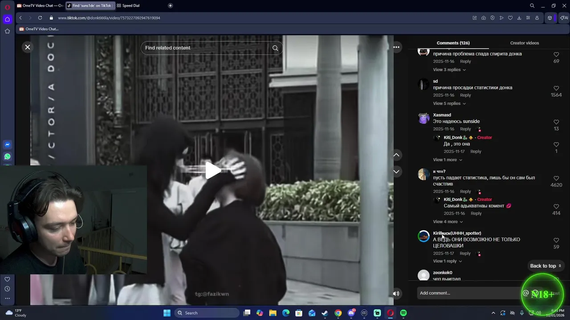Go to Opera home start page
Screen dimensions: 570x320
7,19
